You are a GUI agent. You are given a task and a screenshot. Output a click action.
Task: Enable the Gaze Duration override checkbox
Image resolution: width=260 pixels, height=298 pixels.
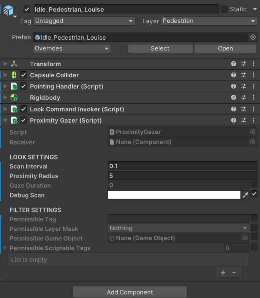[254, 184]
